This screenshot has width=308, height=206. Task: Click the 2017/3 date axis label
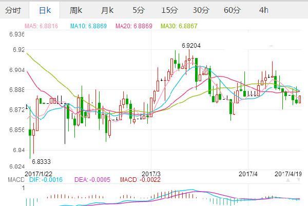(x=151, y=174)
